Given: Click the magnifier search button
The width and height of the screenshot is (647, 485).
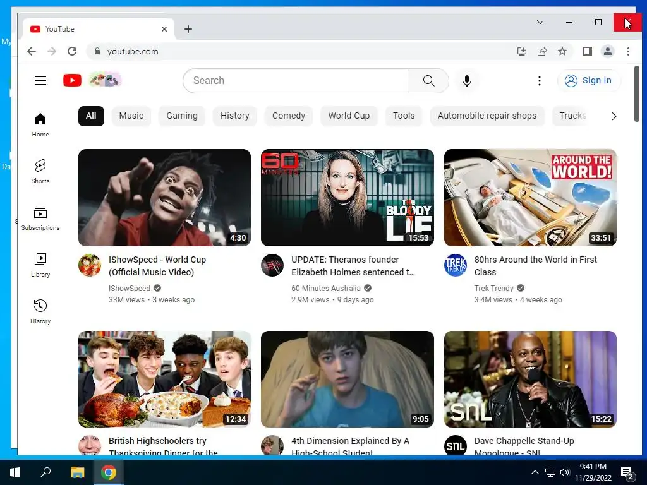Looking at the screenshot, I should point(429,81).
